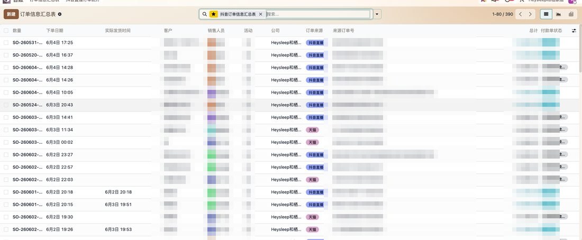This screenshot has width=582, height=240.
Task: Click the 6月2日 19:30 order date cell
Action: pos(59,217)
